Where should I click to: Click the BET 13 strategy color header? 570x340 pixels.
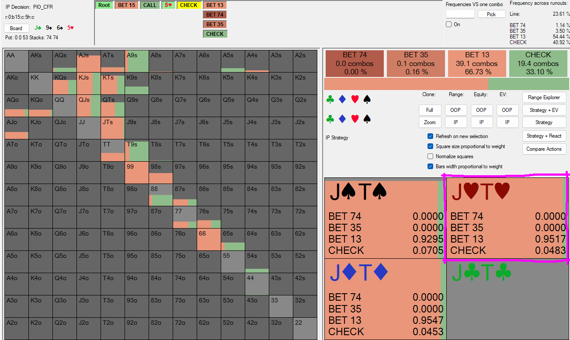[x=477, y=63]
